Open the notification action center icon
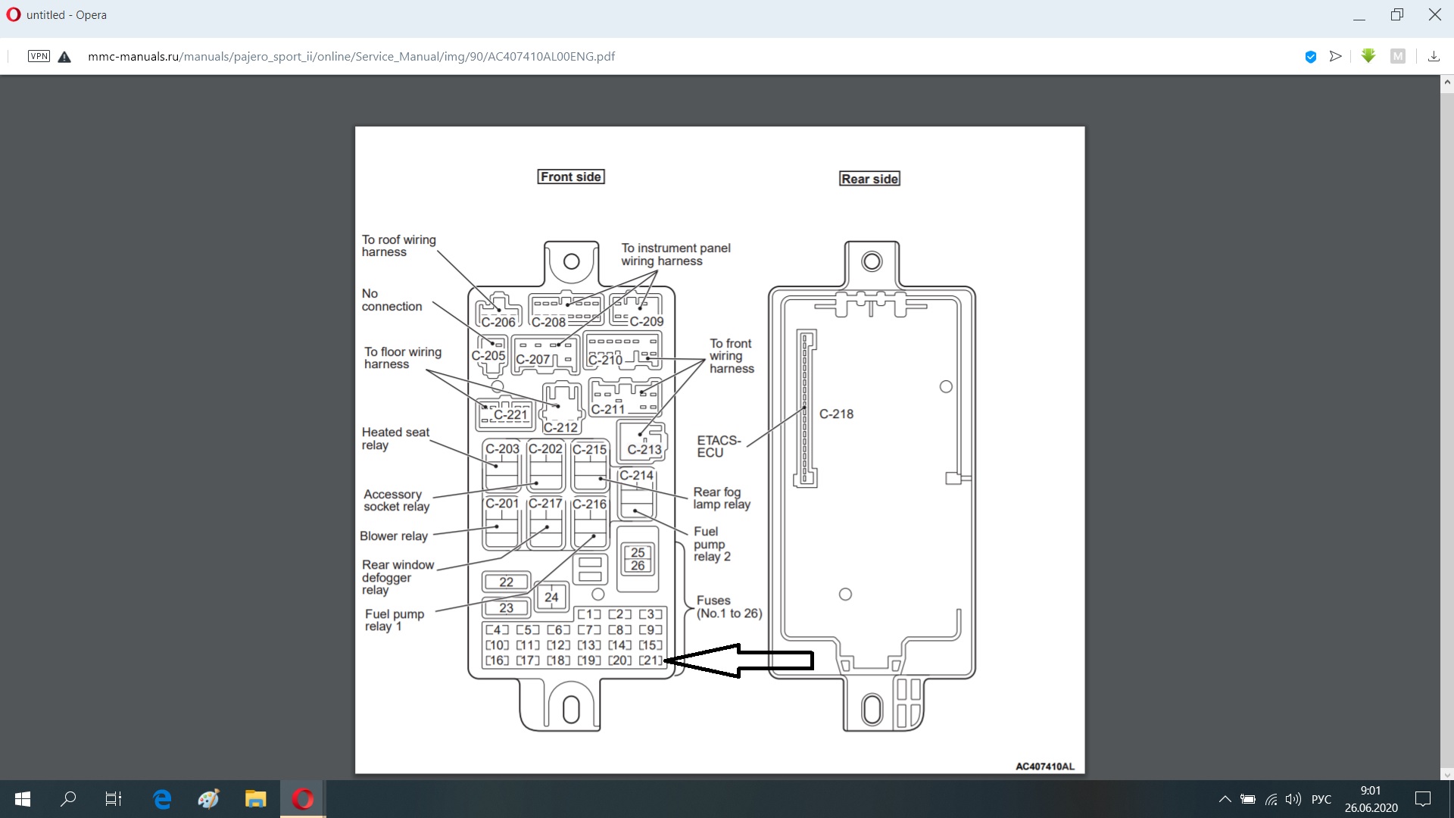The image size is (1454, 818). (x=1423, y=799)
